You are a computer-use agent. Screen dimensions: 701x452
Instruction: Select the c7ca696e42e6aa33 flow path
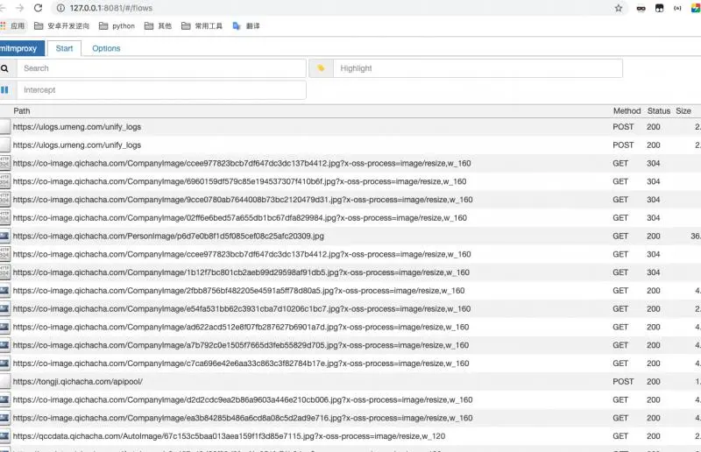(240, 363)
